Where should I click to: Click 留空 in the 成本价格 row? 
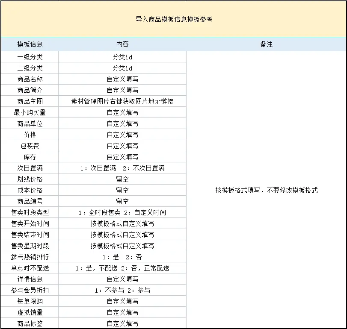(x=122, y=190)
